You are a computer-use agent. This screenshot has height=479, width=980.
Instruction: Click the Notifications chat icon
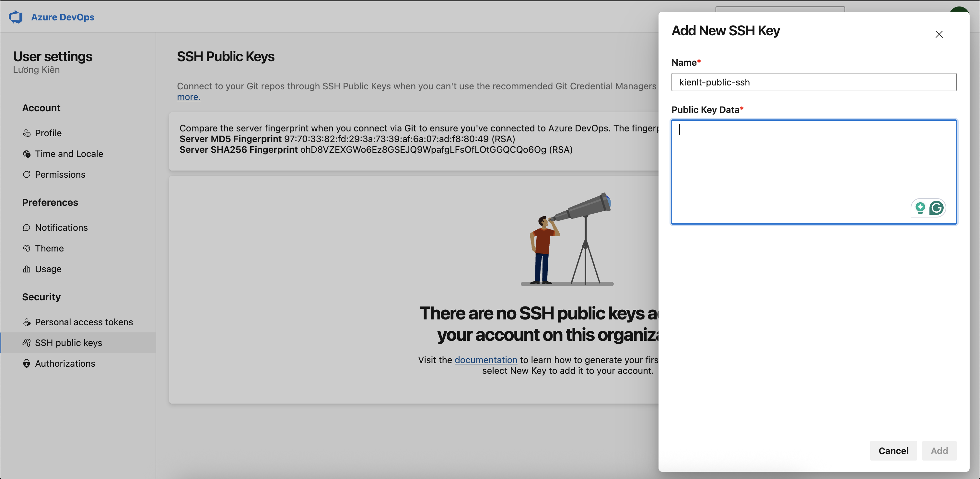(x=27, y=228)
